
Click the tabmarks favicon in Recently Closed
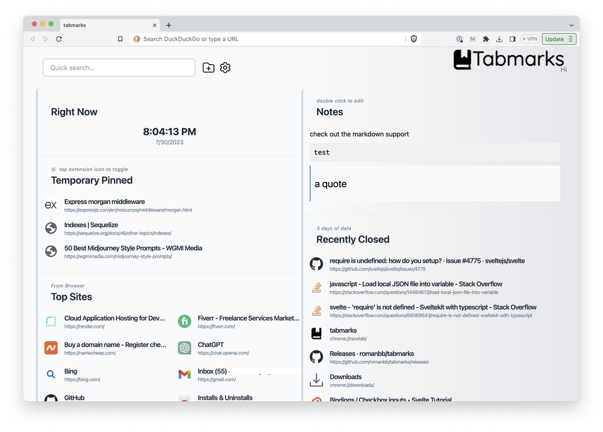click(316, 334)
